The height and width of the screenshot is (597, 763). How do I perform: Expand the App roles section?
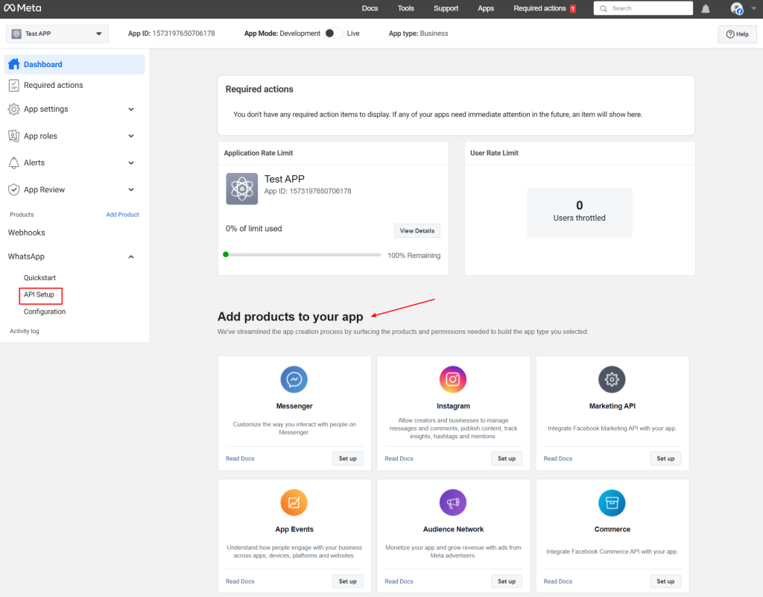point(131,136)
